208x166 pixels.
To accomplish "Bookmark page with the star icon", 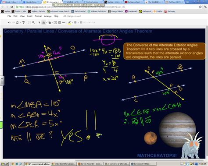I will tap(200, 7).
